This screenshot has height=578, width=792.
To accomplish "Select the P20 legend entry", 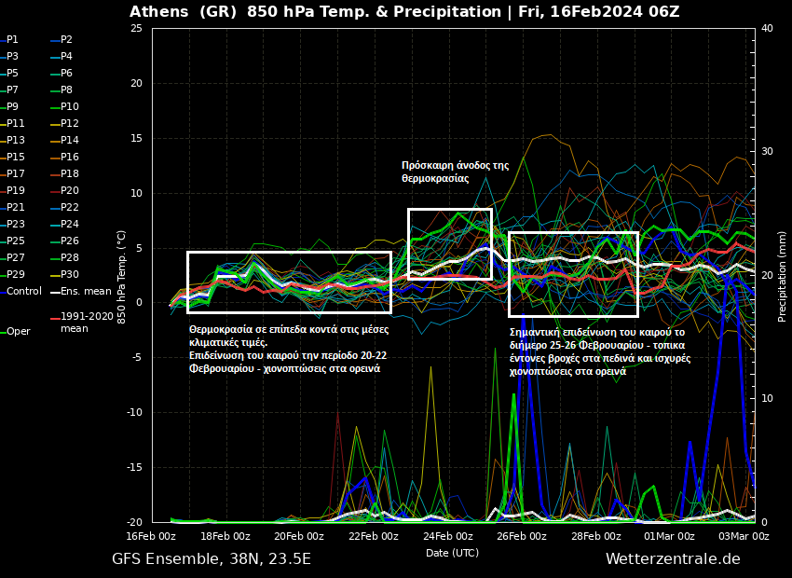I will pos(69,191).
